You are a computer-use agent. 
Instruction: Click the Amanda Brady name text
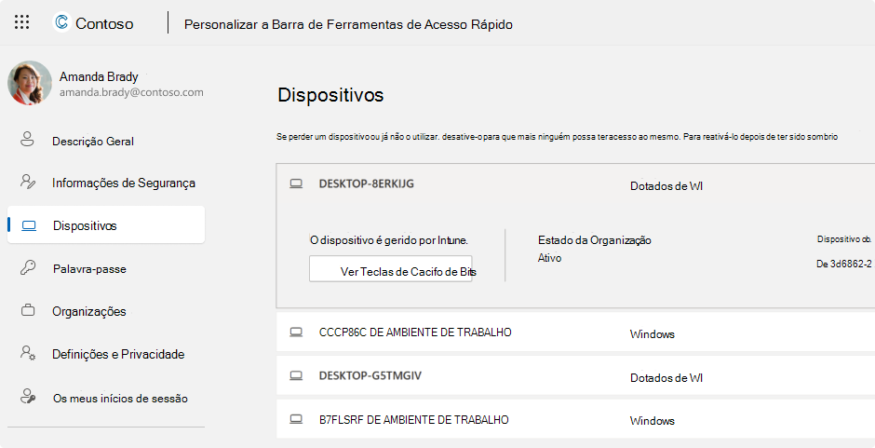pyautogui.click(x=99, y=77)
